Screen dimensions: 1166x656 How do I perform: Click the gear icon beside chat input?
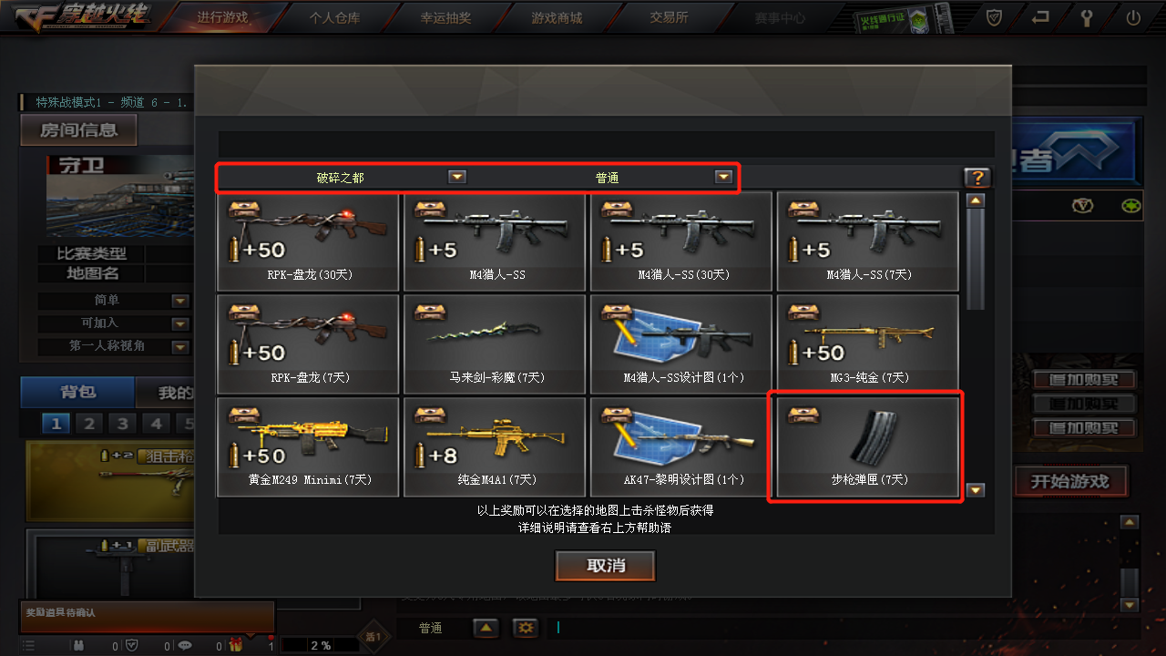525,628
